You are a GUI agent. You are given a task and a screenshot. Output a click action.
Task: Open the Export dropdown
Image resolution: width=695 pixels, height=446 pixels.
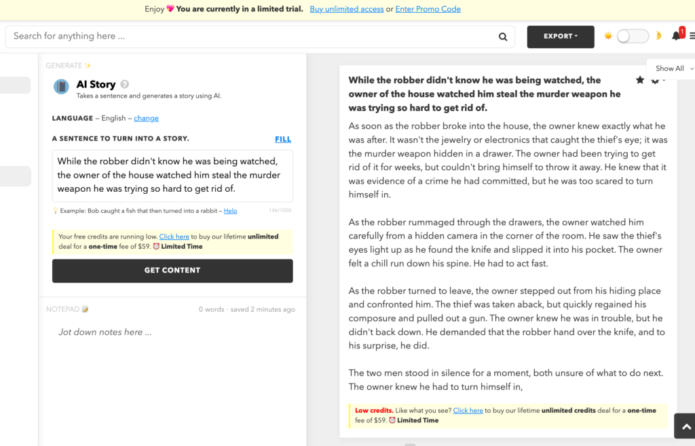[x=560, y=37]
